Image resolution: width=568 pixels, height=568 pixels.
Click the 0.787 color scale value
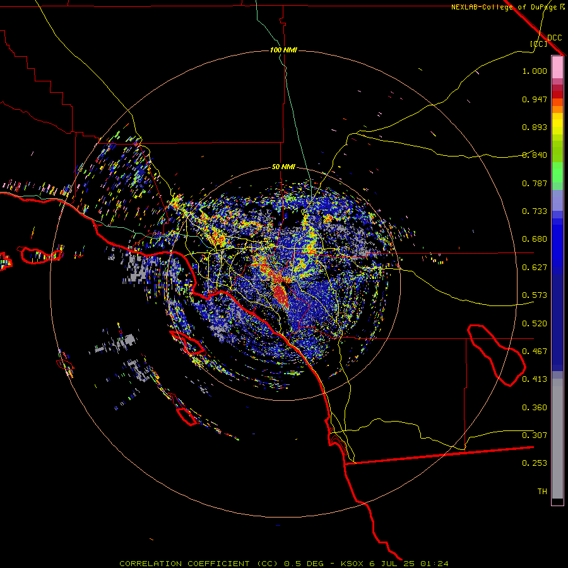(x=535, y=183)
